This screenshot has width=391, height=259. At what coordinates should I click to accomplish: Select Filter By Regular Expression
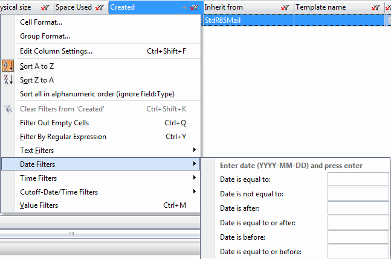click(x=101, y=137)
